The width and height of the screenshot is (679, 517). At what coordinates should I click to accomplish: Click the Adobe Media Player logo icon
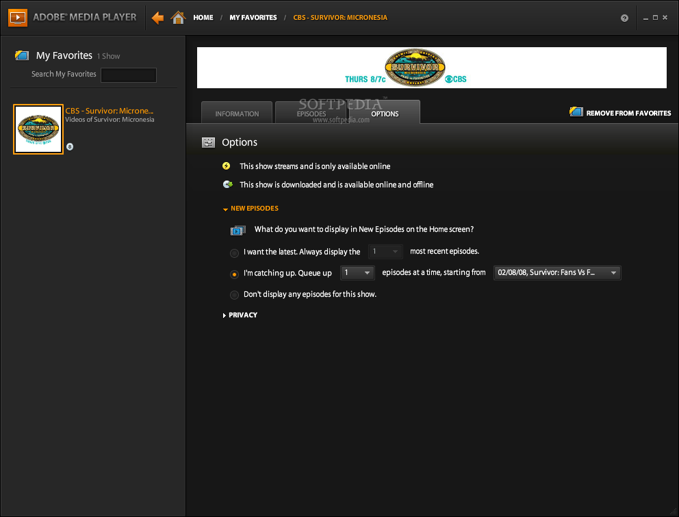[x=18, y=18]
